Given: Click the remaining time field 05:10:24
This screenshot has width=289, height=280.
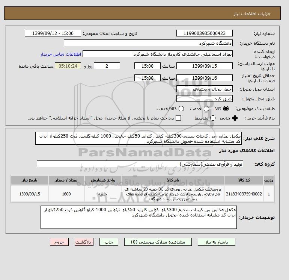Looking at the screenshot, I should (68, 66).
